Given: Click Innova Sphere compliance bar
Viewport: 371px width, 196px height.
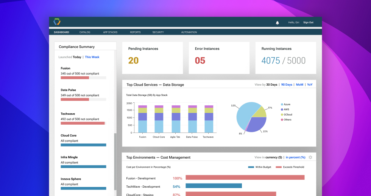Looking at the screenshot, I should pyautogui.click(x=83, y=188).
